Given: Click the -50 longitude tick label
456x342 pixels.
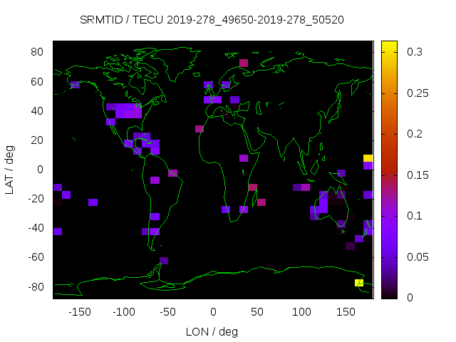Looking at the screenshot, I should click(169, 312).
